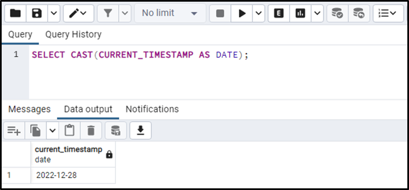The height and width of the screenshot is (190, 409).
Task: Stop the running query with square icon
Action: 220,13
